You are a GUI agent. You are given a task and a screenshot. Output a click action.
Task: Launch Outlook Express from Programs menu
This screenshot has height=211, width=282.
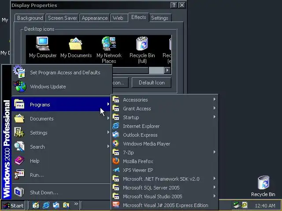(x=164, y=135)
